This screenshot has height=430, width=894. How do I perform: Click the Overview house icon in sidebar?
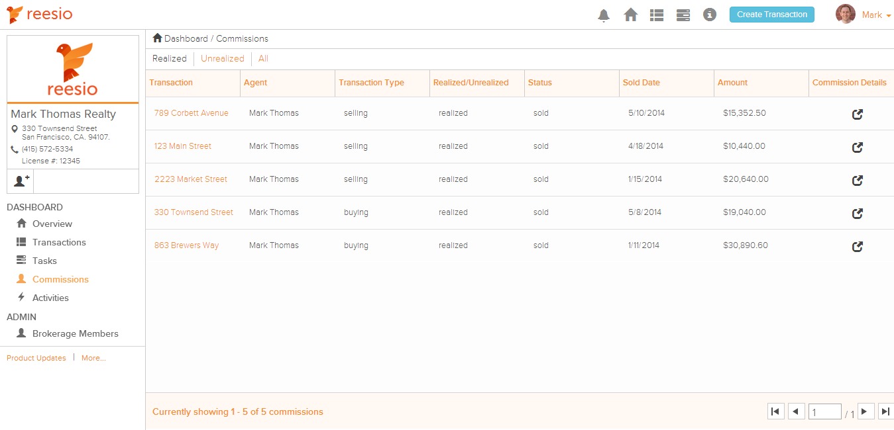pos(21,223)
